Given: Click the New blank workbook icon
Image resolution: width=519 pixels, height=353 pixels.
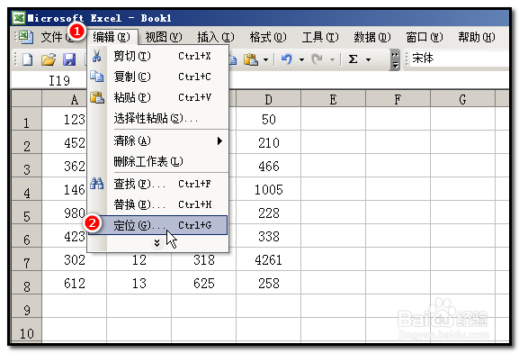Looking at the screenshot, I should click(28, 59).
